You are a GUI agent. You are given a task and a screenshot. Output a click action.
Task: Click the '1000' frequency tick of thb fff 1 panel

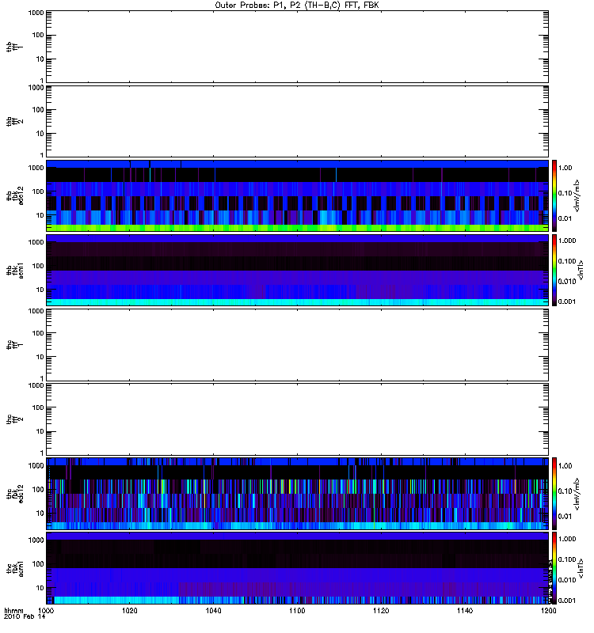point(36,13)
